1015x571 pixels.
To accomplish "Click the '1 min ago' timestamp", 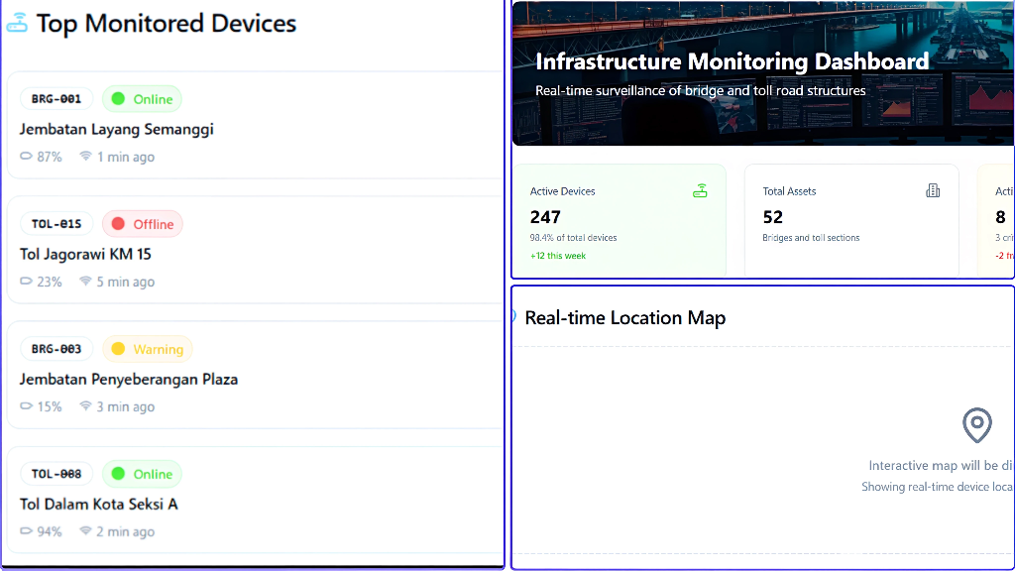I will pyautogui.click(x=126, y=157).
